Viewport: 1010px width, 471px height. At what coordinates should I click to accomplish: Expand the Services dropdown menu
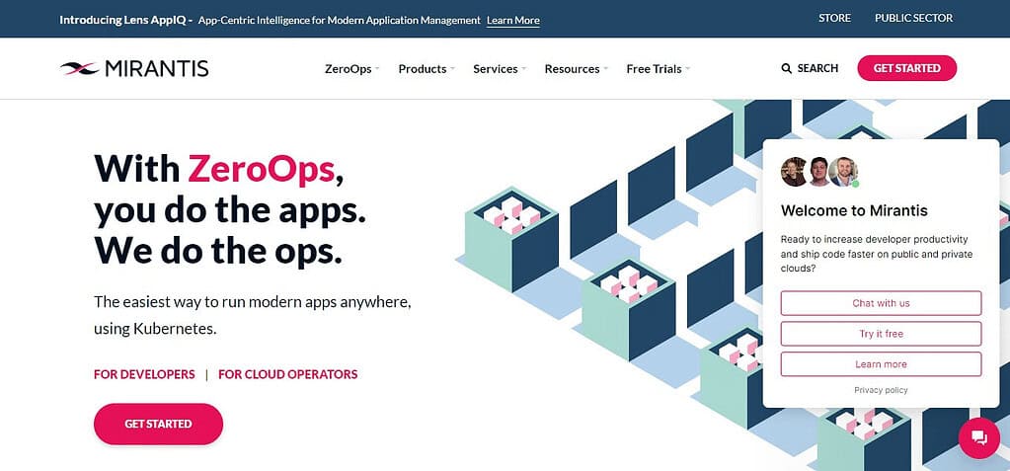500,69
